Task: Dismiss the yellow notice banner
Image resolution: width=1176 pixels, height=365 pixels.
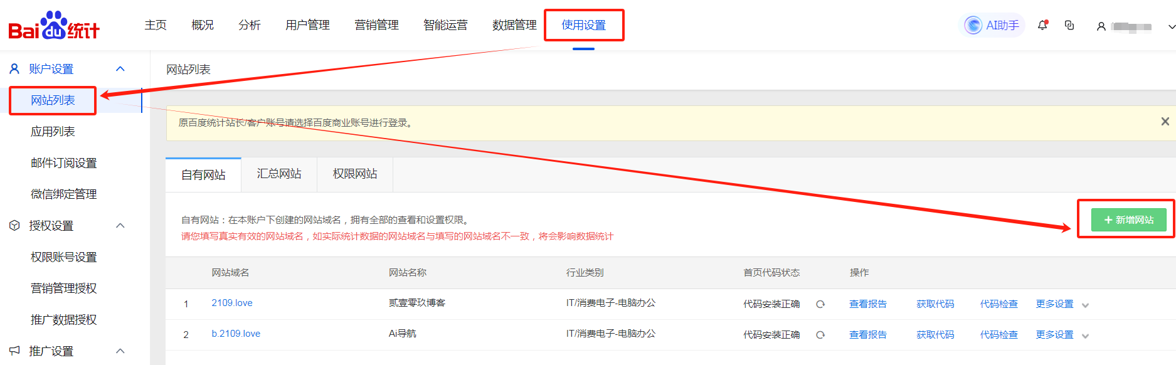Action: pos(1165,122)
